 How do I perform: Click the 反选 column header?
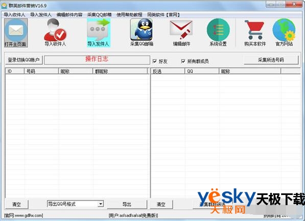pos(168,71)
